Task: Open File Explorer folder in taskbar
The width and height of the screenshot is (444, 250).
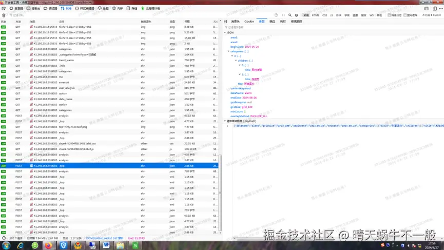Action: [x=120, y=245]
